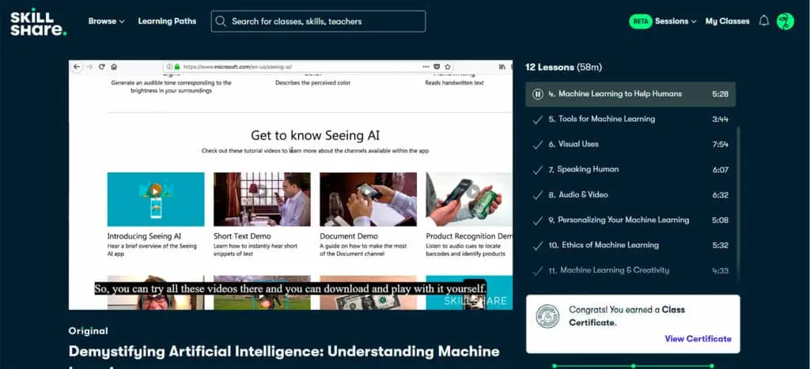
Task: Play the Document Demo thumbnail
Action: (369, 199)
